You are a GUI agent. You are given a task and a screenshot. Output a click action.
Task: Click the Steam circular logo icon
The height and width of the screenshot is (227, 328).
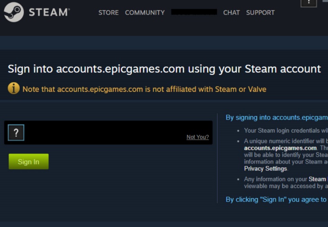(x=14, y=12)
